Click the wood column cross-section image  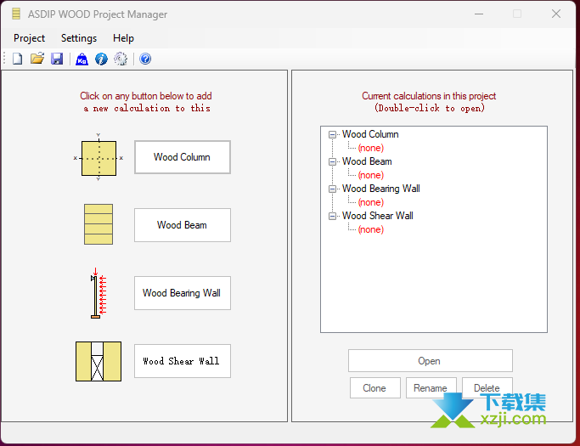[99, 158]
